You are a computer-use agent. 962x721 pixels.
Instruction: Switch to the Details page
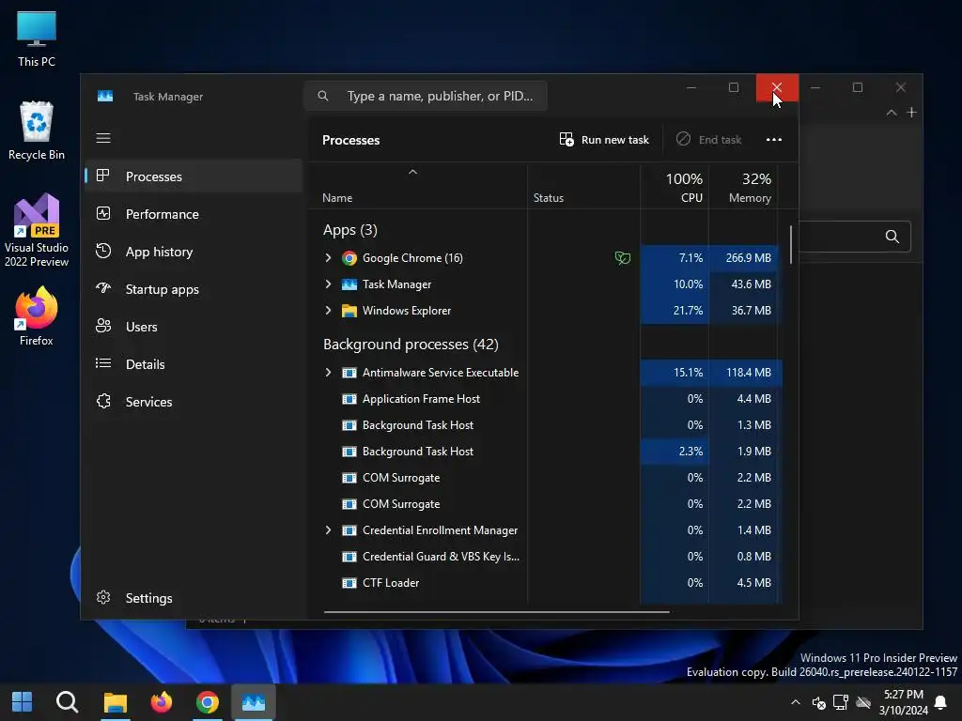click(x=194, y=364)
